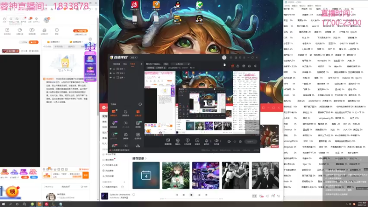Click the speaker icon in streaming bottom bar
This screenshot has width=368, height=207.
click(x=216, y=141)
